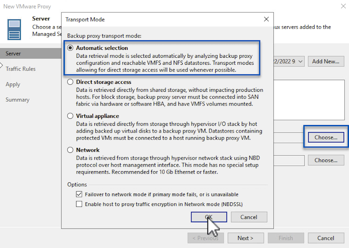Screen dimensions: 349x248
Task: Toggle Failover to network mode checkbox
Action: (79, 194)
